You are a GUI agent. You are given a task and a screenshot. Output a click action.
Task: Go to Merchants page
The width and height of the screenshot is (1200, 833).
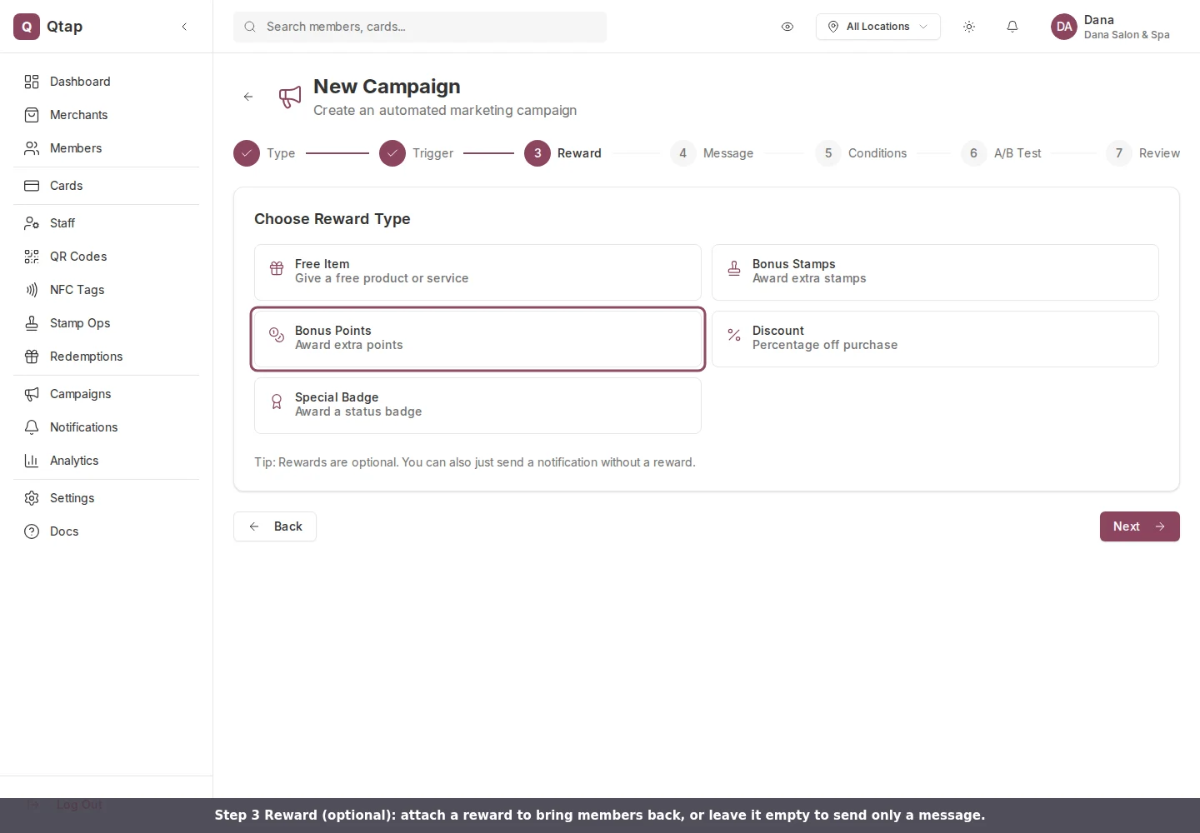coord(107,115)
